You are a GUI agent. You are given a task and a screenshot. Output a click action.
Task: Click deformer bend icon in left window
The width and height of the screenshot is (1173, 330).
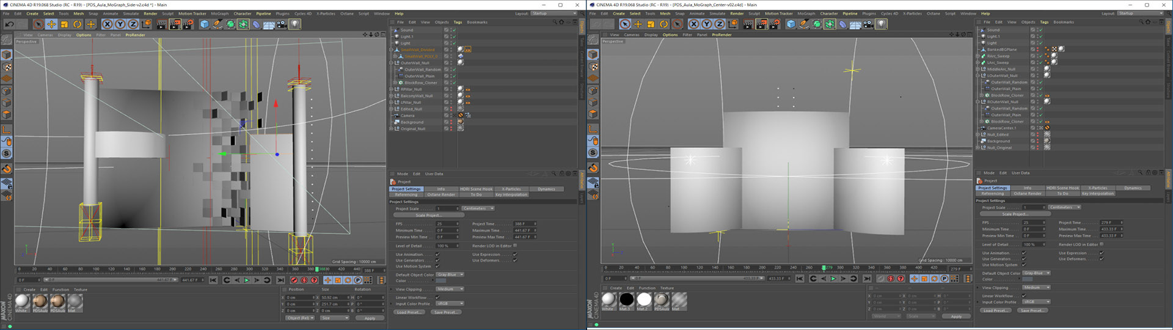pos(256,24)
